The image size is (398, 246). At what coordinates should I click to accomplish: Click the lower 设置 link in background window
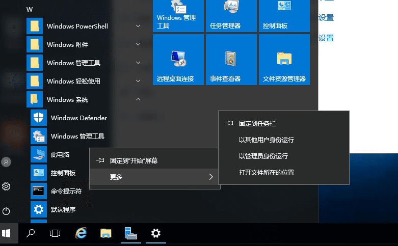[326, 38]
